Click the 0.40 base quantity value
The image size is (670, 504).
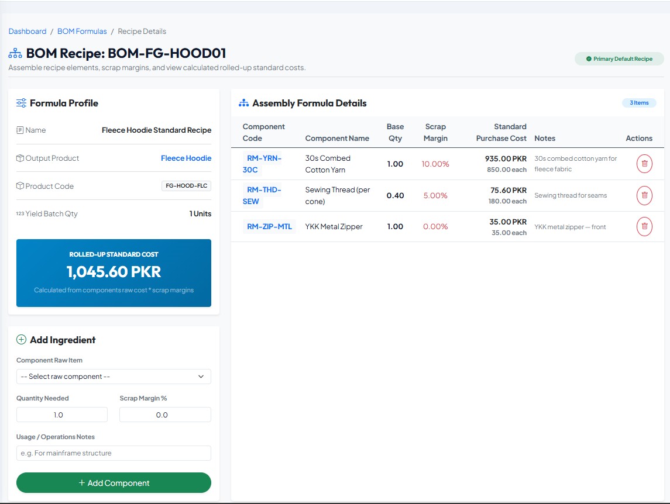point(395,196)
